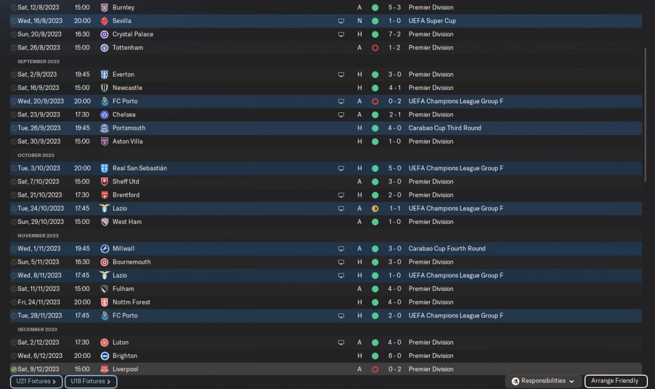Click yellow draw indicator on Lazio match

click(x=375, y=209)
